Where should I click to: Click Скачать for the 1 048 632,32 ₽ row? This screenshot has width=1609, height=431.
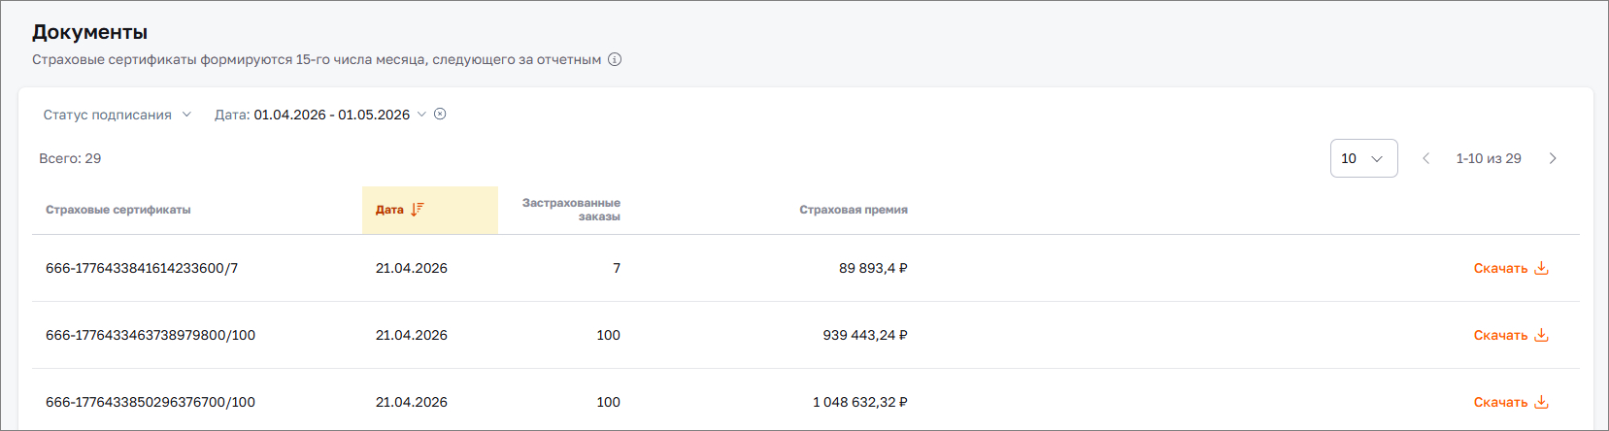(1500, 402)
